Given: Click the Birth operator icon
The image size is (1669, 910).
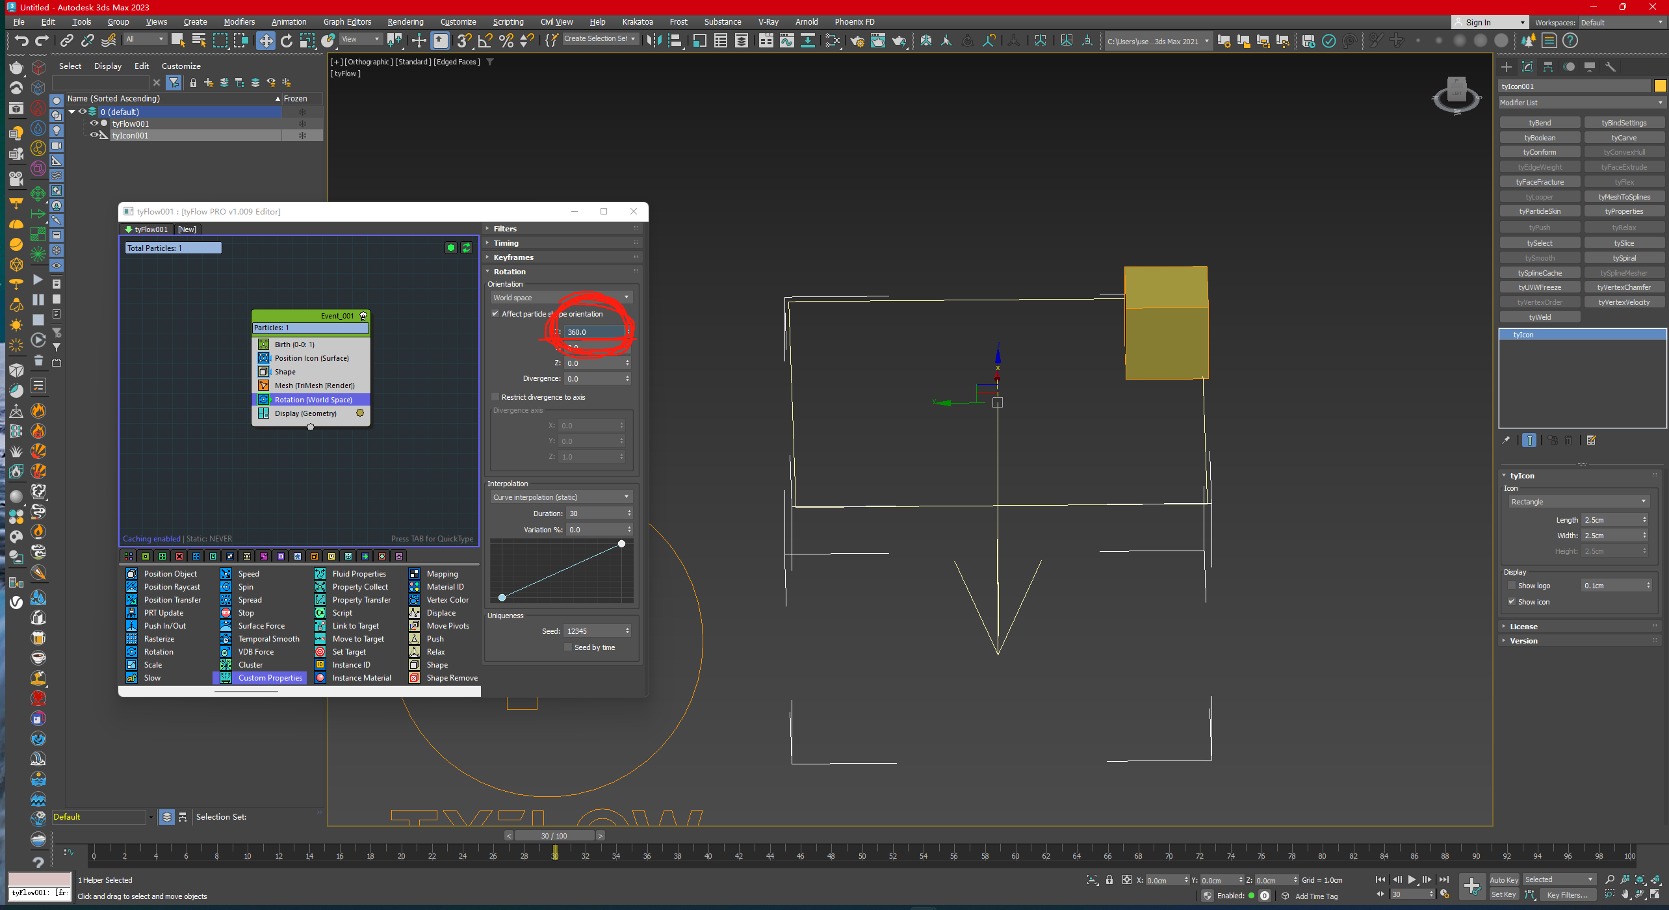Looking at the screenshot, I should 263,344.
